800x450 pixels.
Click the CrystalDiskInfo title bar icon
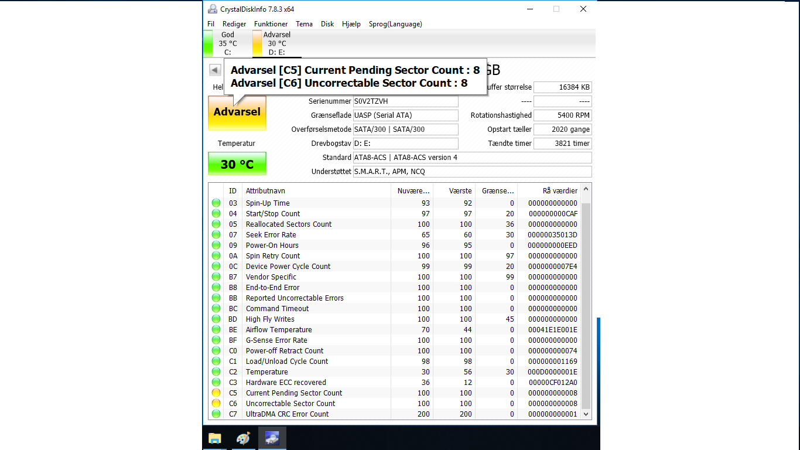click(212, 9)
